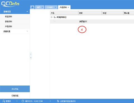Screen dimensions: 134x103
Task: Select the 系统导航 bottom button
Action: click(15, 89)
